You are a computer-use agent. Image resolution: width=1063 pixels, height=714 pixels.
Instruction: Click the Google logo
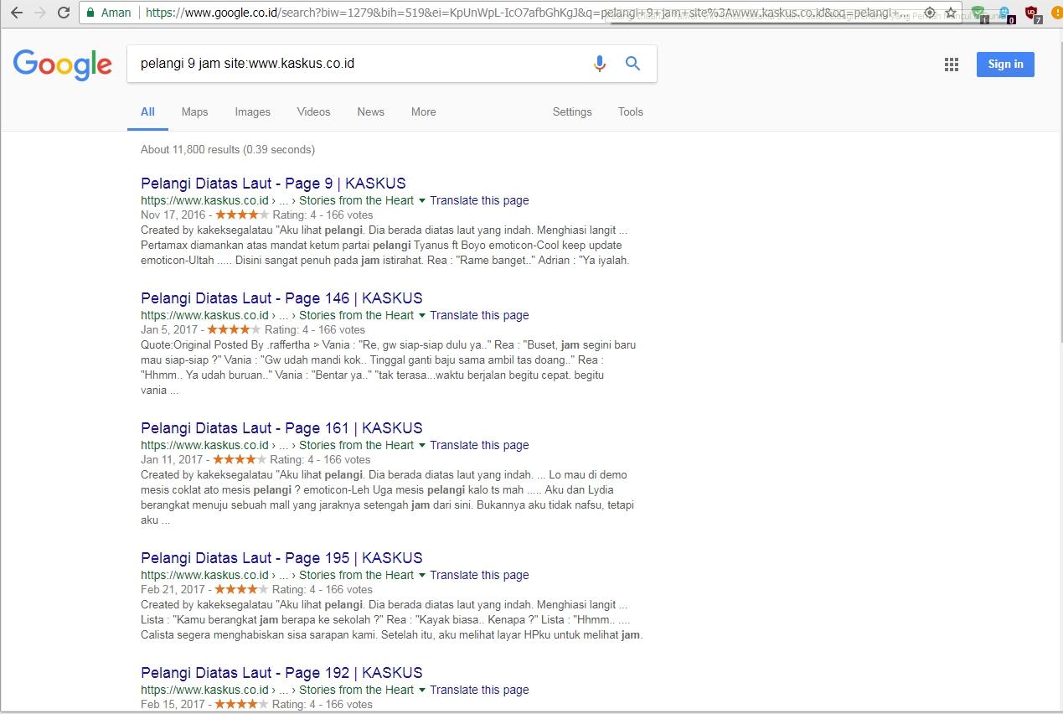[63, 65]
